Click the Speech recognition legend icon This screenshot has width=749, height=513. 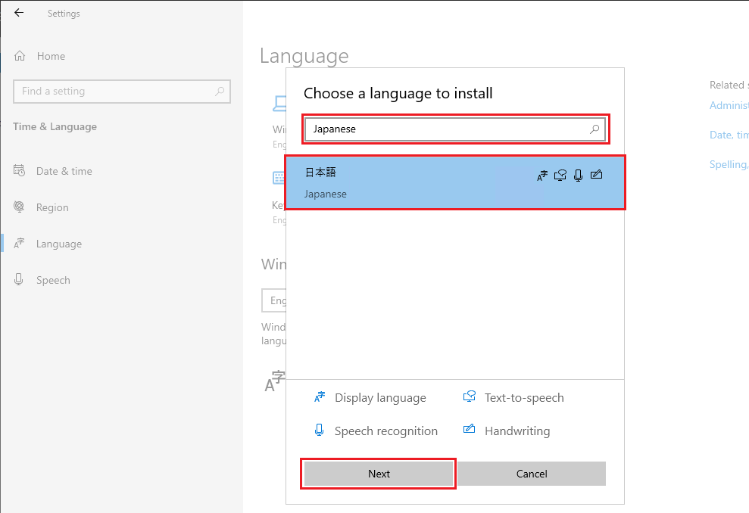pyautogui.click(x=319, y=430)
